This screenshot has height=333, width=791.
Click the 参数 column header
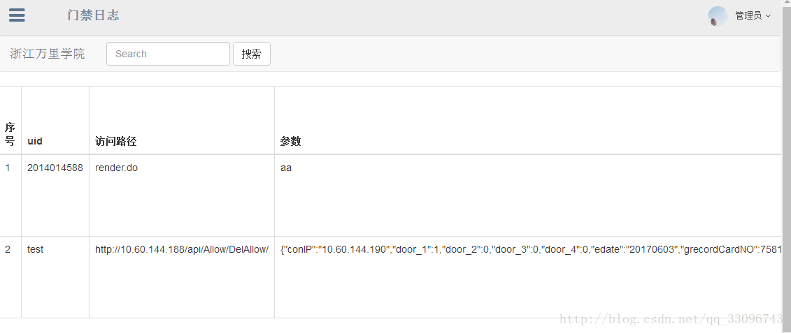(x=527, y=120)
